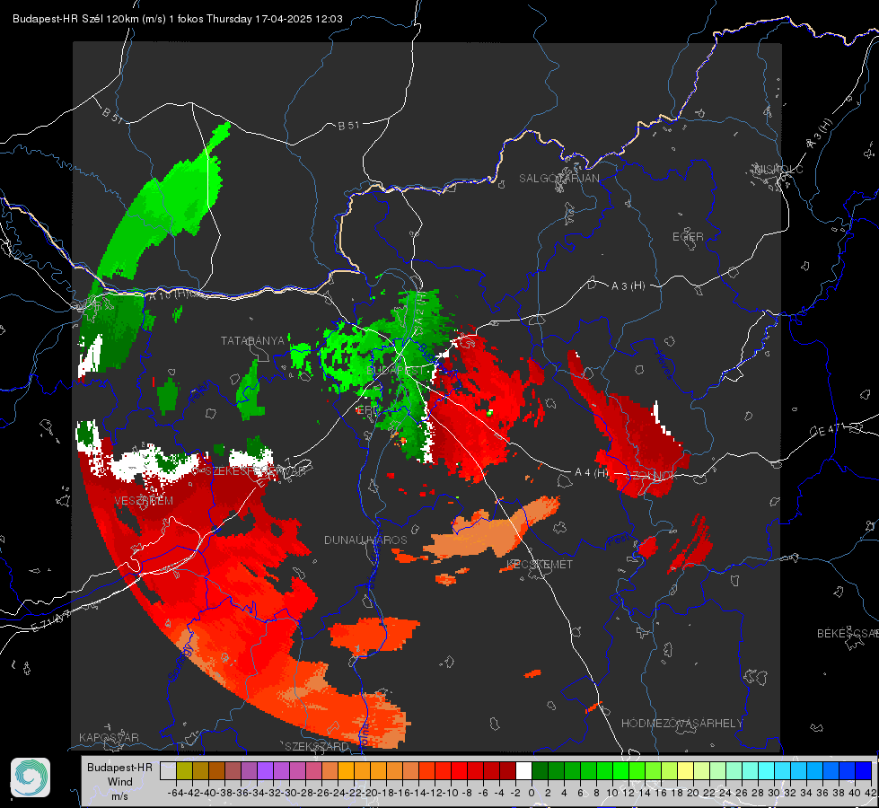The image size is (879, 808).
Task: Select the ÉRD town label
Action: click(x=367, y=410)
